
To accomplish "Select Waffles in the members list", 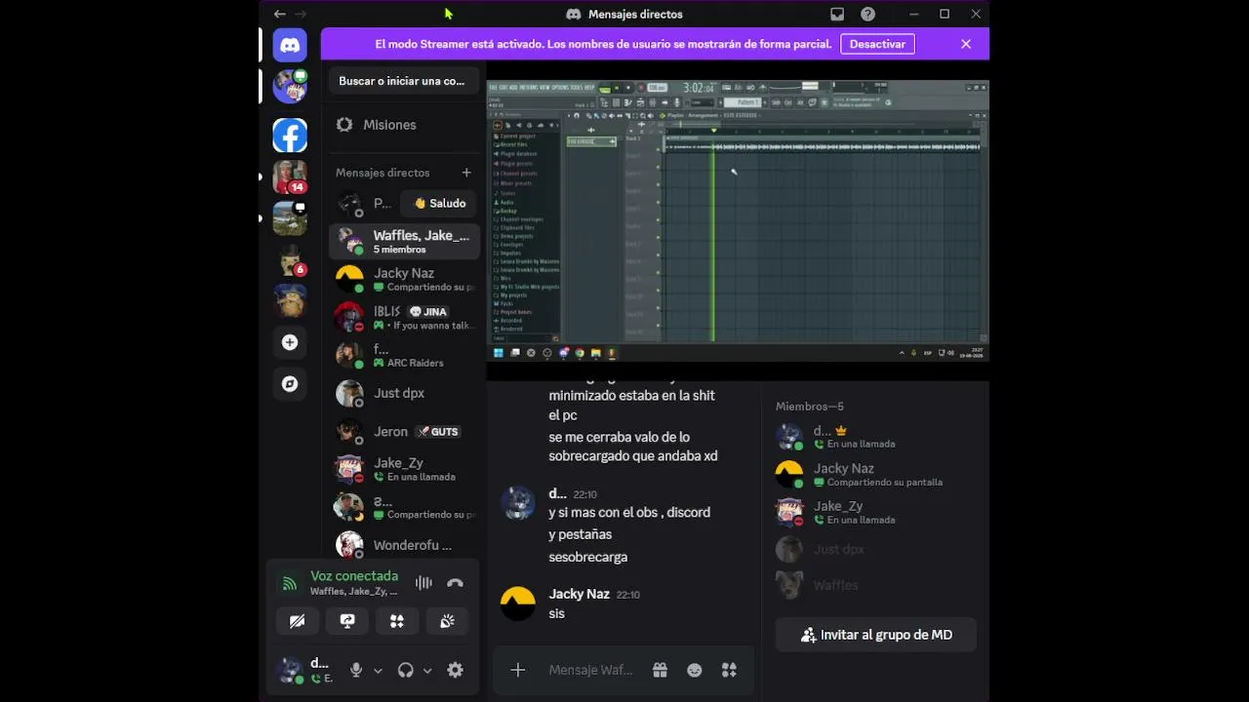I will click(876, 585).
